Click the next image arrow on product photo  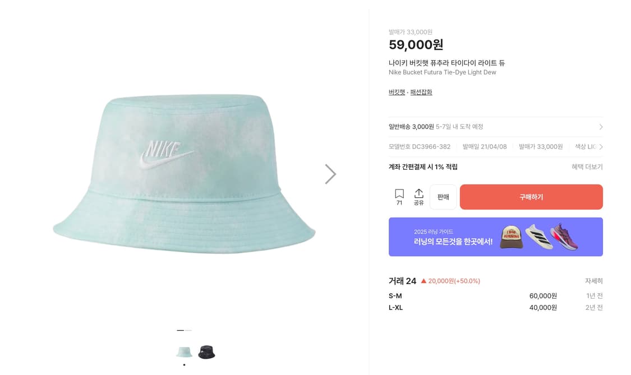[x=330, y=174]
